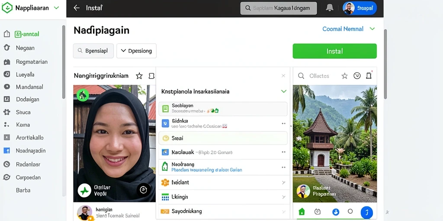This screenshot has width=443, height=221.
Task: Open the Nappliaaran workspace dropdown chevron
Action: 57,8
